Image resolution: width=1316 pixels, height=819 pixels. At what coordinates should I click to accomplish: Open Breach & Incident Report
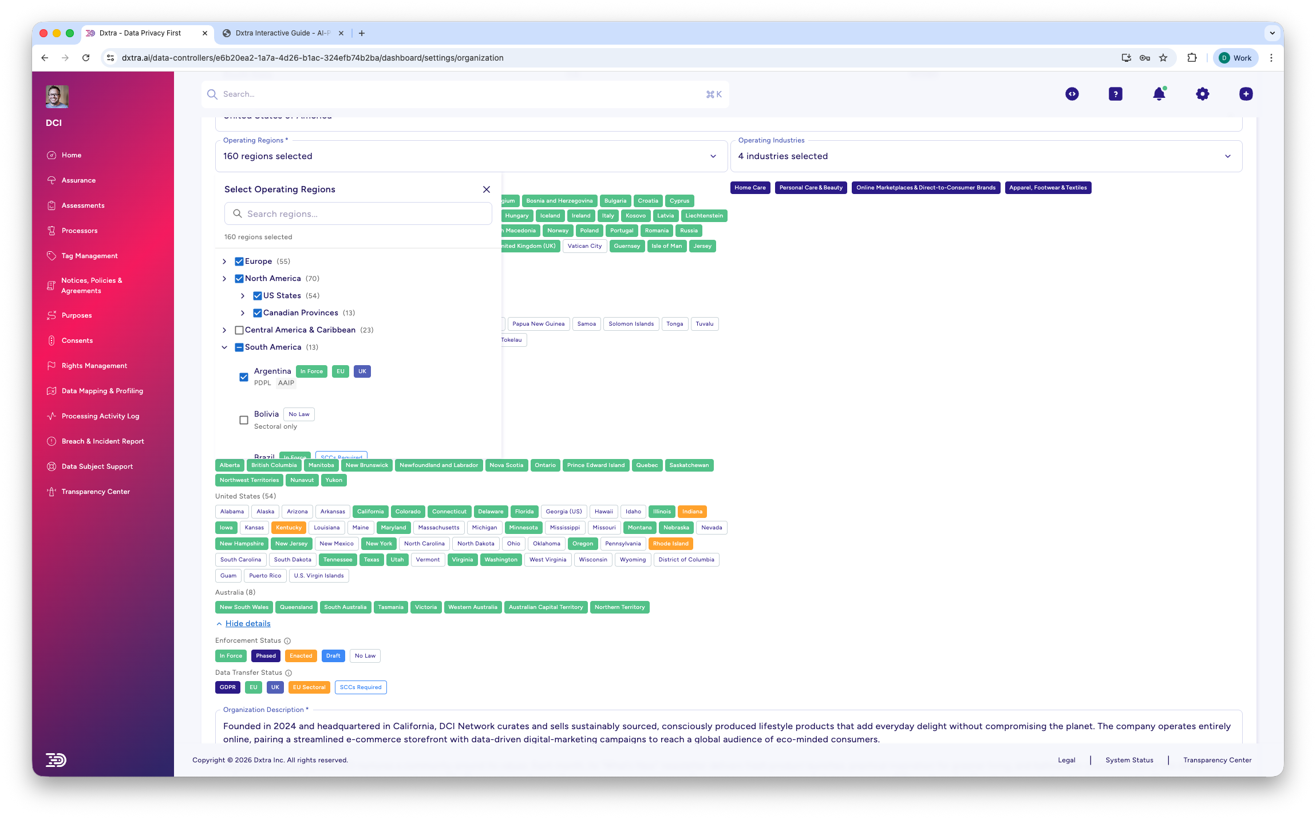click(104, 441)
